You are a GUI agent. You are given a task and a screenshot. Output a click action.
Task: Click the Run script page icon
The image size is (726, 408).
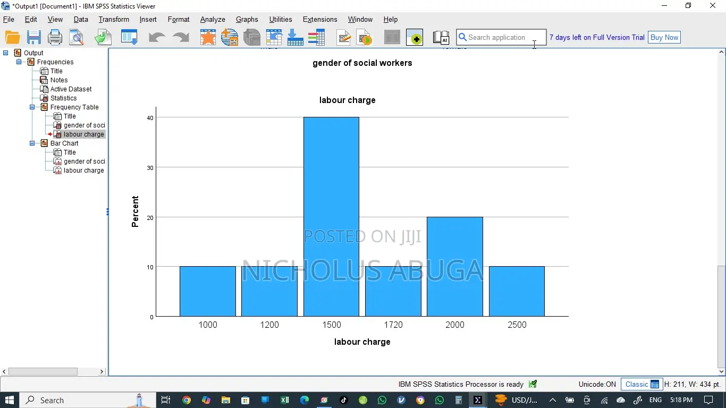click(x=365, y=37)
